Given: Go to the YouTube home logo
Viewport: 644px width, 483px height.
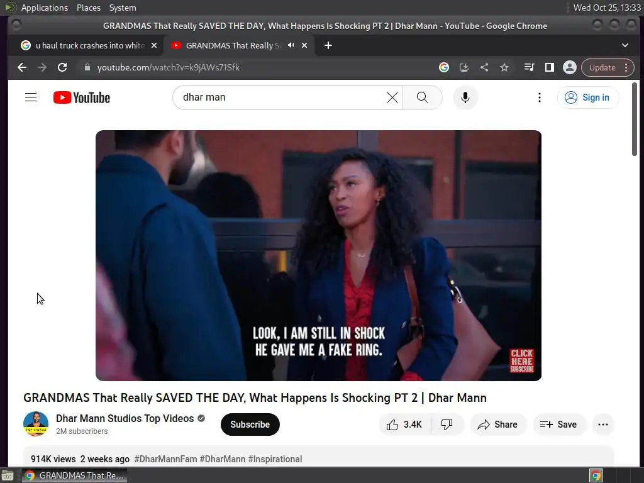Looking at the screenshot, I should click(82, 97).
